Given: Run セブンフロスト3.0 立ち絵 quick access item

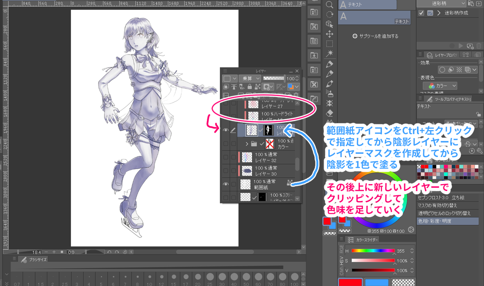Looking at the screenshot, I should coord(448,197).
